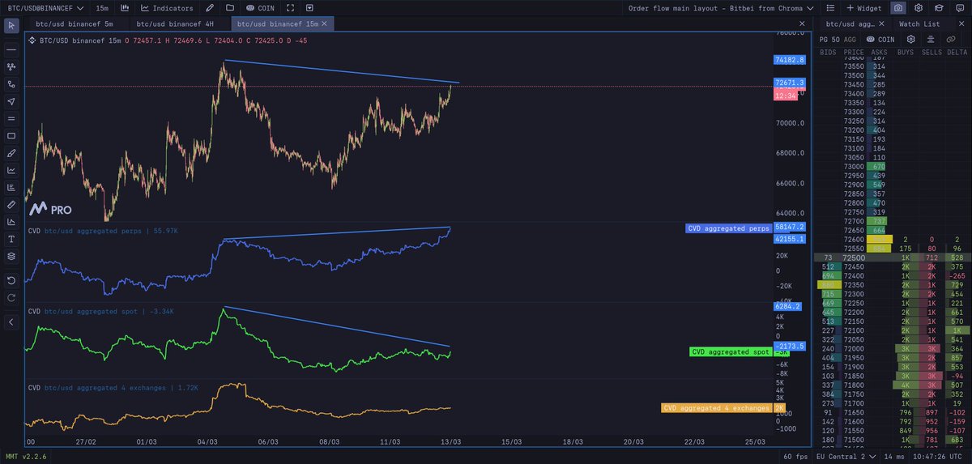This screenshot has width=972, height=464.
Task: Click the undo arrow in left sidebar
Action: (11, 280)
